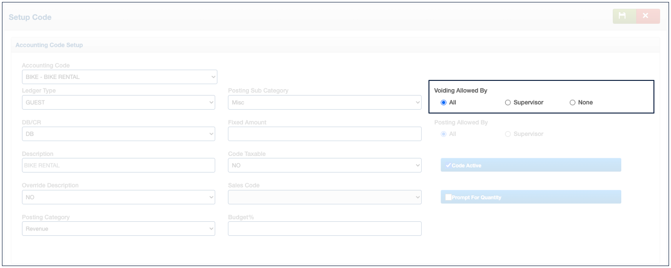
Task: Select All under Posting Allowed By
Action: [x=444, y=134]
